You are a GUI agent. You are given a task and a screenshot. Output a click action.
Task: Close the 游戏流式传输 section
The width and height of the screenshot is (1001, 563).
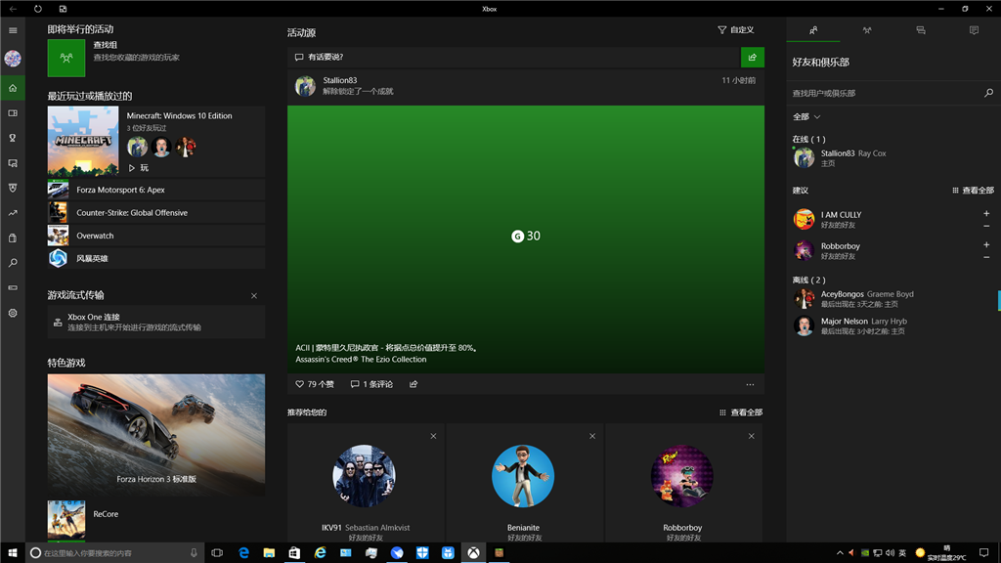click(x=254, y=295)
